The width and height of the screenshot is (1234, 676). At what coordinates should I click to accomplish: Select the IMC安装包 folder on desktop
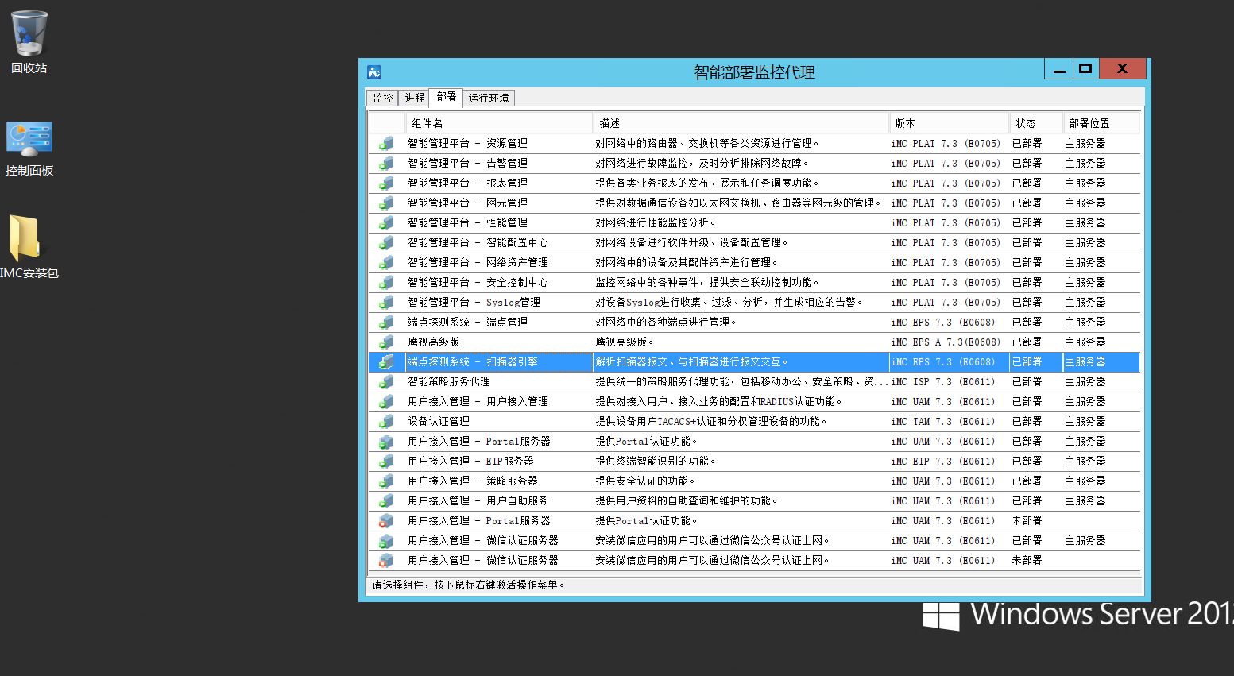pos(29,247)
